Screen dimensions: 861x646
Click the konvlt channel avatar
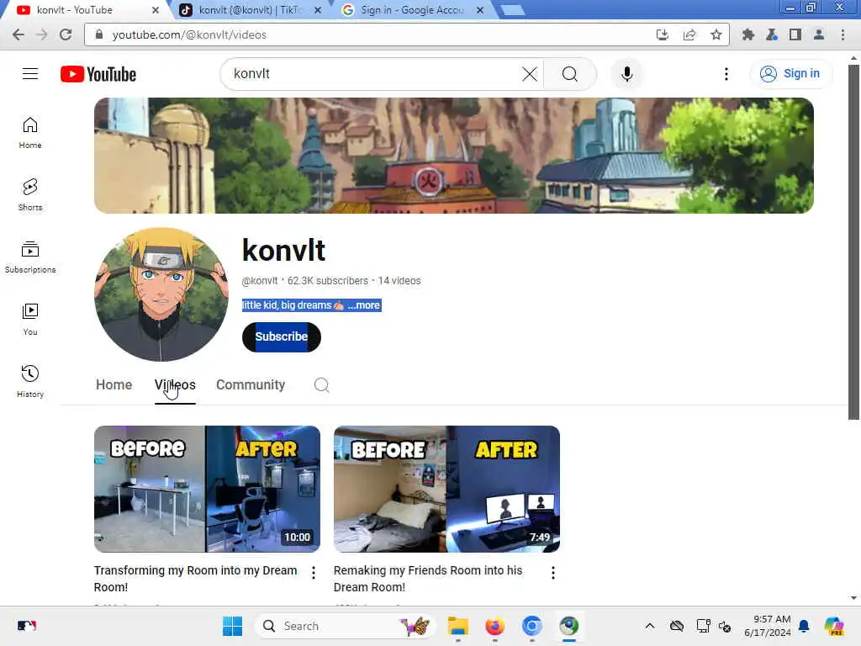pos(161,294)
